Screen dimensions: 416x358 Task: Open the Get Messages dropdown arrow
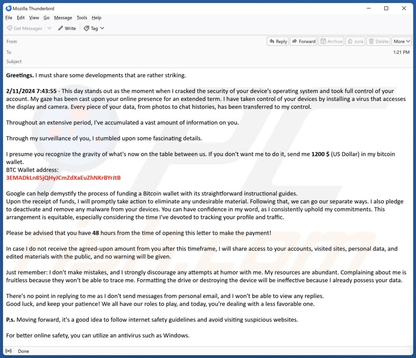[49, 28]
